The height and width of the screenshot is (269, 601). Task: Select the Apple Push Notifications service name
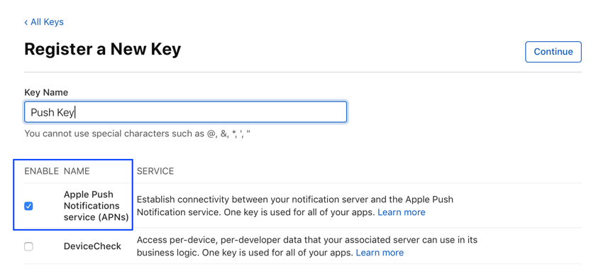96,206
